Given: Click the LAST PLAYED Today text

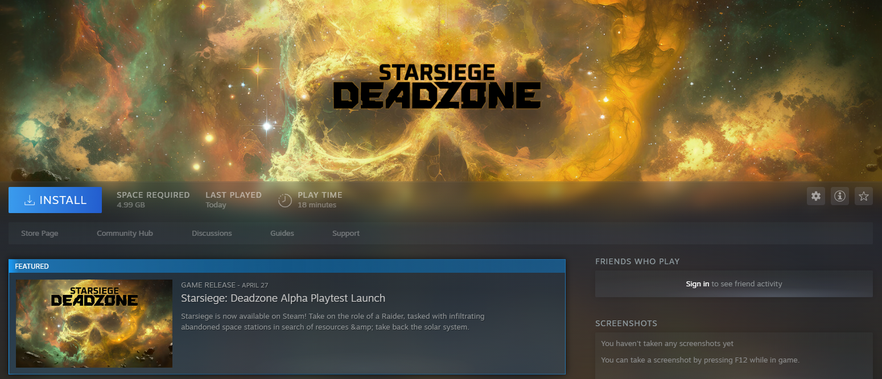Looking at the screenshot, I should 233,199.
